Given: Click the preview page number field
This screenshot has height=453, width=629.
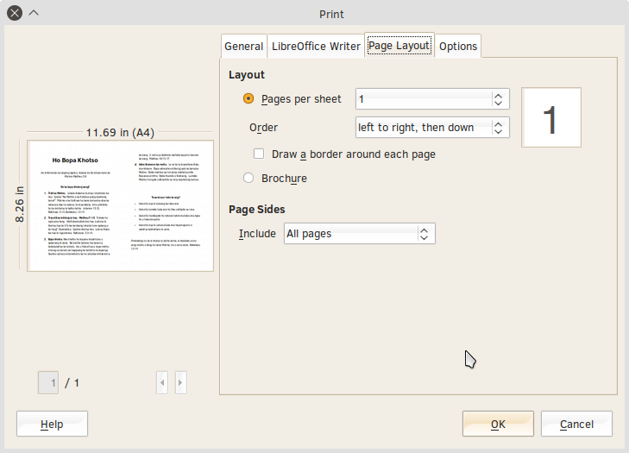Looking at the screenshot, I should pos(48,383).
